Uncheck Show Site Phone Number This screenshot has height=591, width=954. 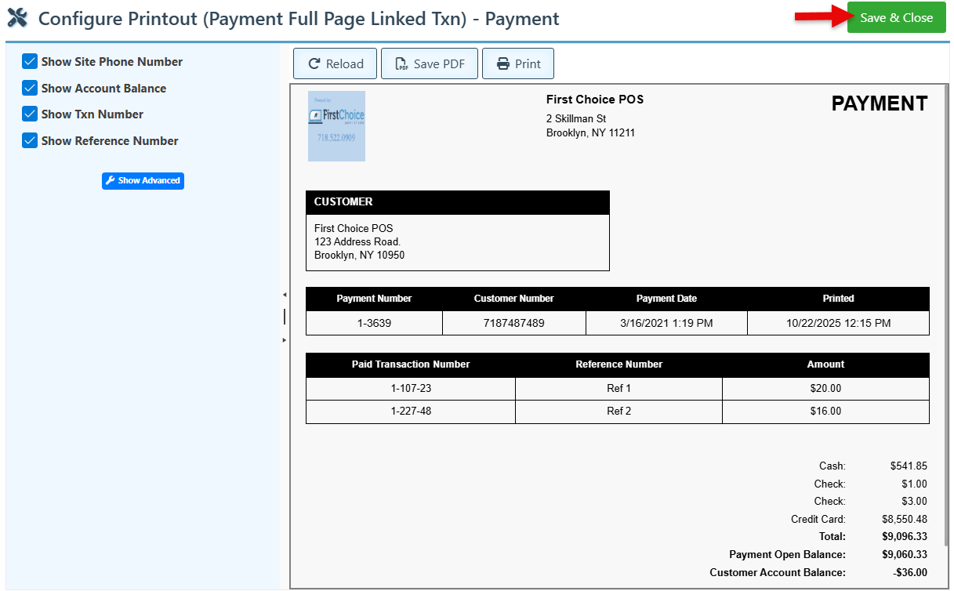click(31, 62)
